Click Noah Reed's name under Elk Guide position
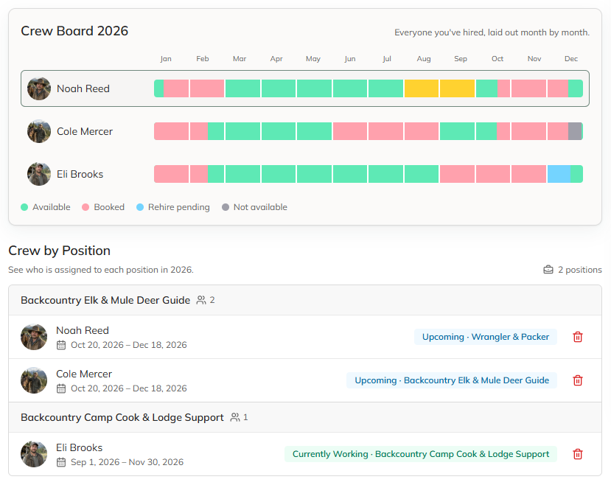 83,330
